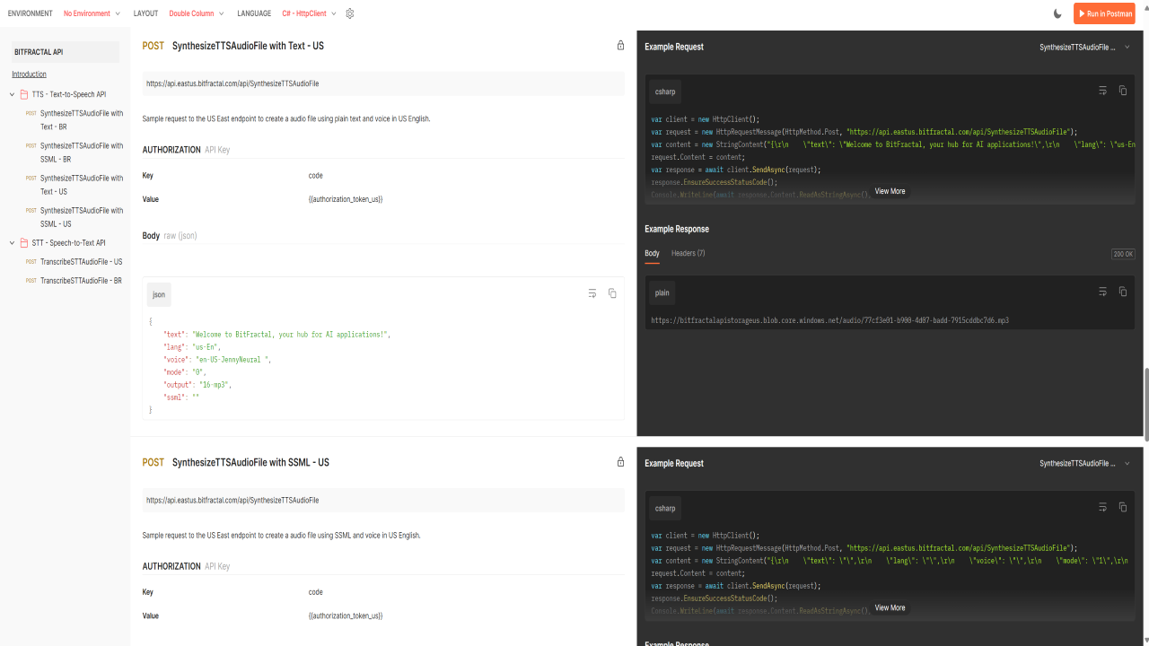The image size is (1149, 646).
Task: Select TranscribeSTTAudioFile - BR request
Action: pos(81,281)
